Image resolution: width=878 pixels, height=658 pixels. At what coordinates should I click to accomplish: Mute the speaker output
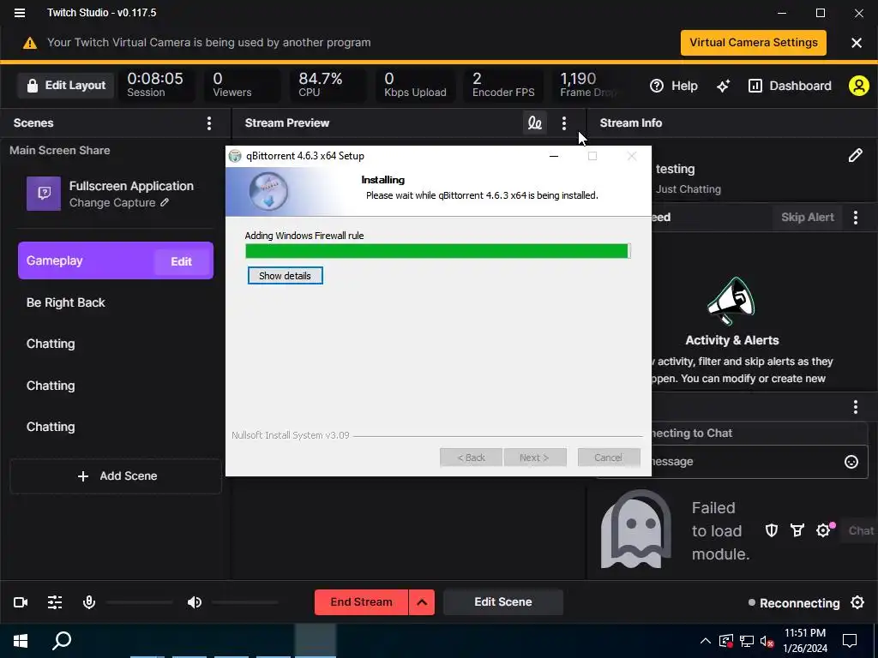tap(195, 602)
